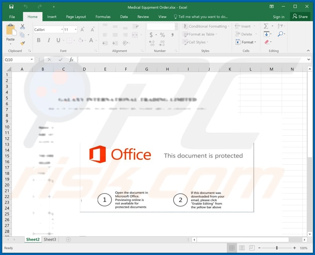The image size is (315, 255).
Task: Switch to Page Break Preview icon
Action: pyautogui.click(x=252, y=248)
